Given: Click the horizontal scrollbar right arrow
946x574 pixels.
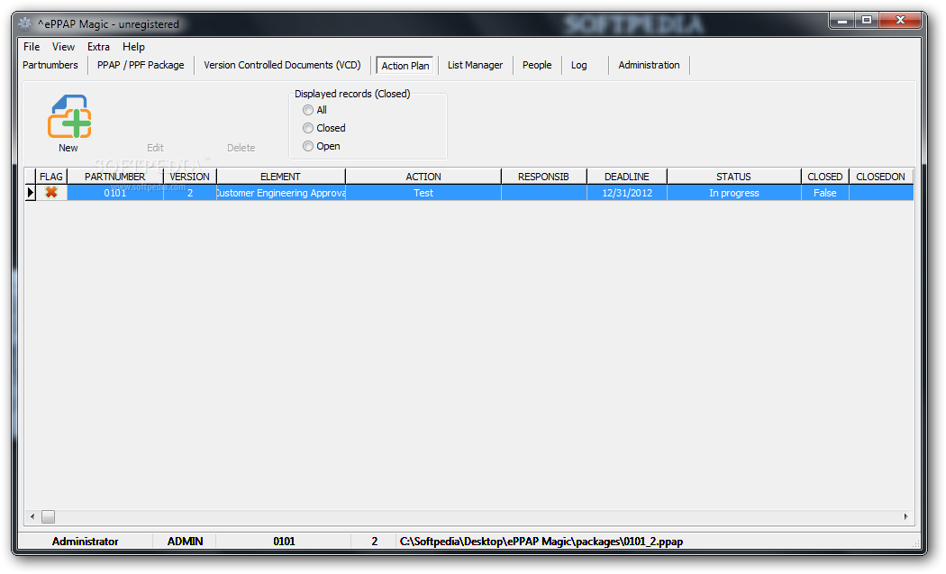Looking at the screenshot, I should coord(905,516).
